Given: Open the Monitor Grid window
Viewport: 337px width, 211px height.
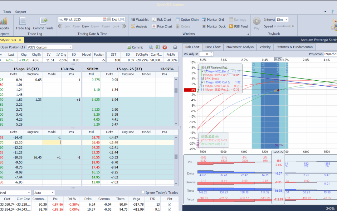Looking at the screenshot, I should pos(213,20).
